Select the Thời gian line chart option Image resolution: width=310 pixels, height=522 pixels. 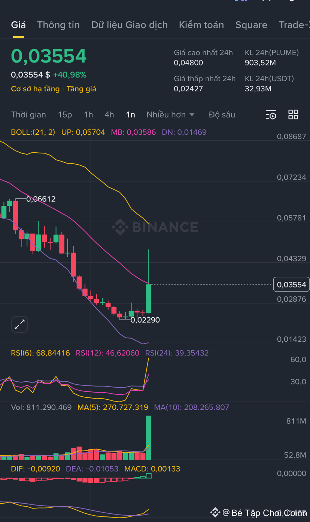click(28, 115)
